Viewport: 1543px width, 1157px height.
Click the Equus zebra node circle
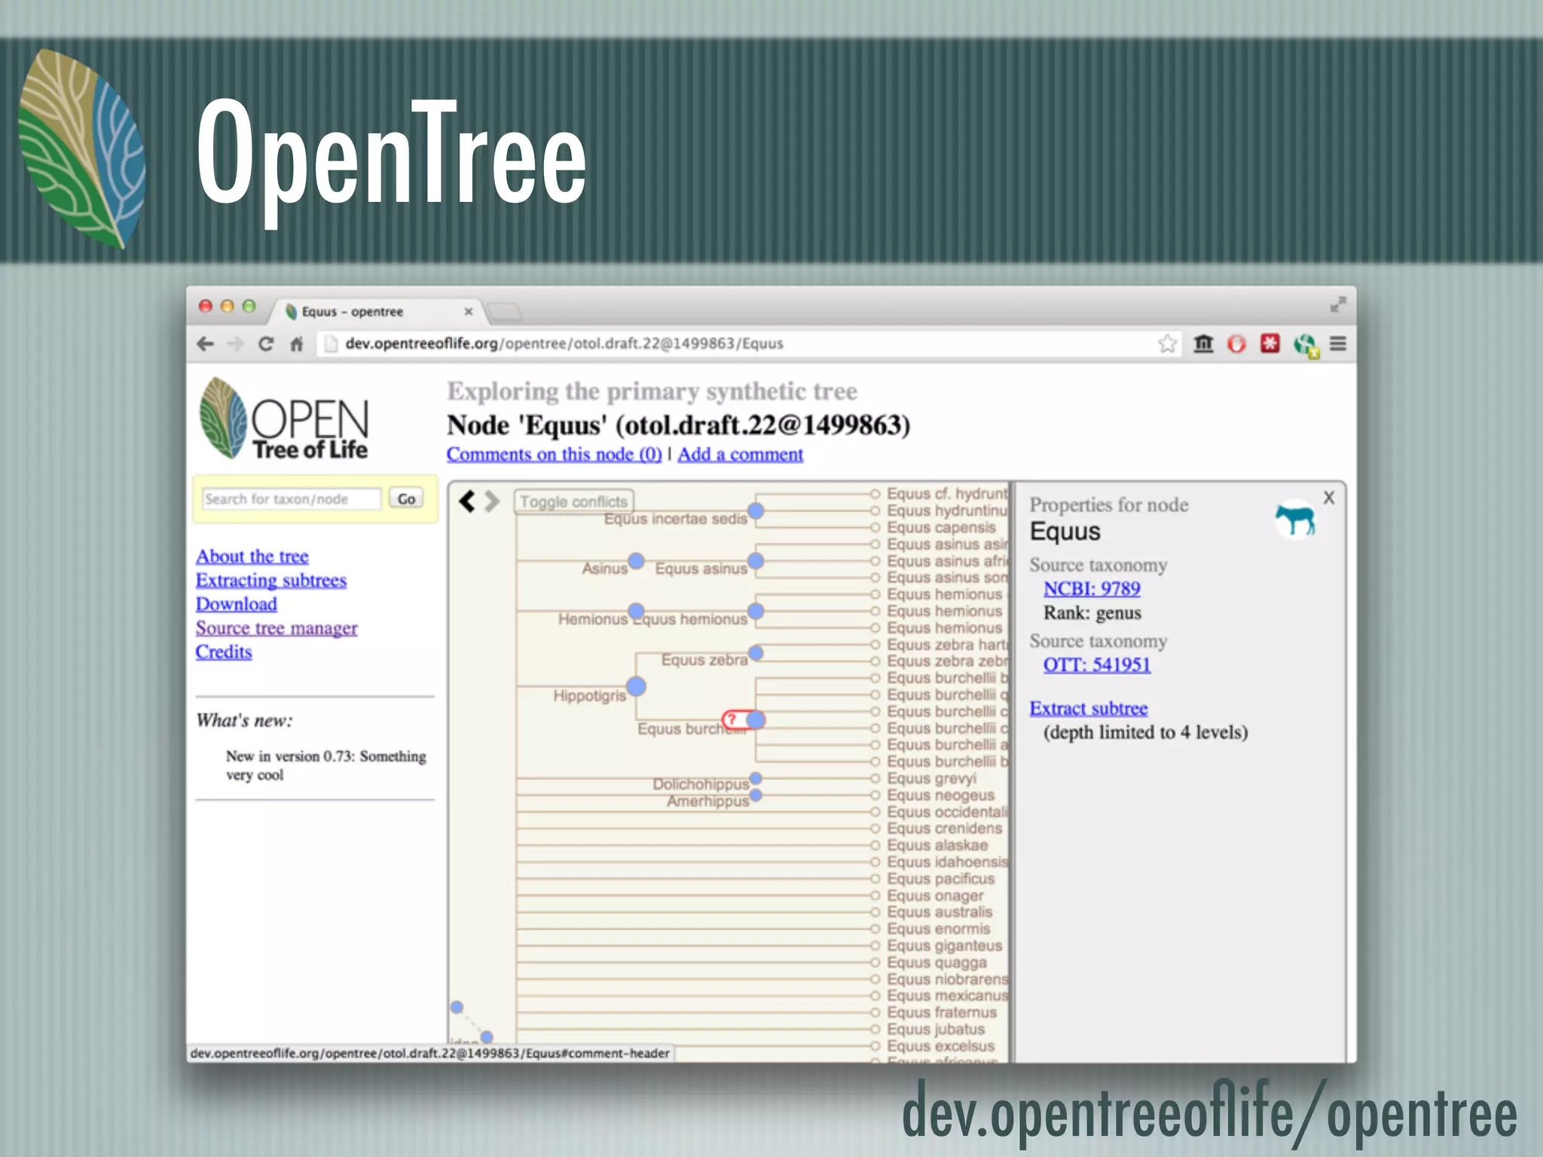coord(756,653)
